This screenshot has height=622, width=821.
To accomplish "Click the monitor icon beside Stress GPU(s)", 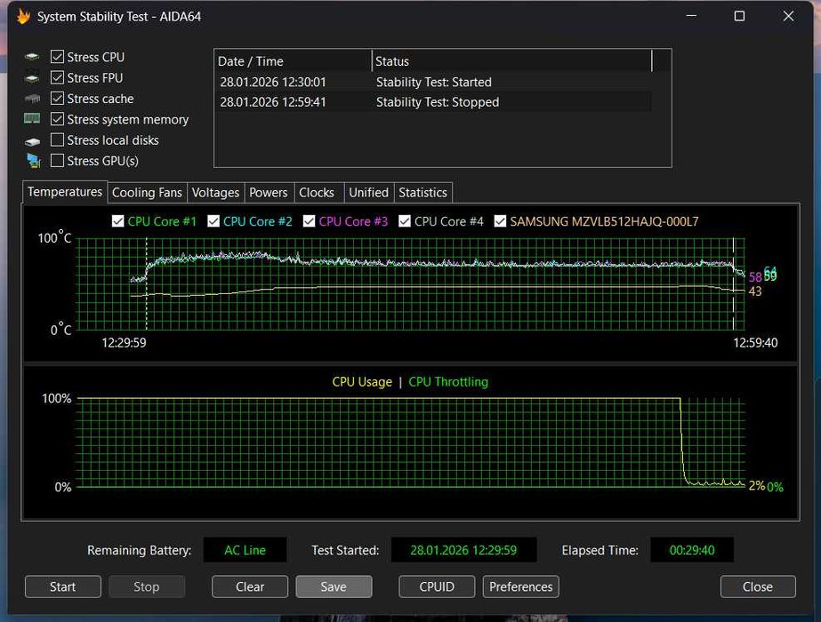I will click(x=34, y=161).
